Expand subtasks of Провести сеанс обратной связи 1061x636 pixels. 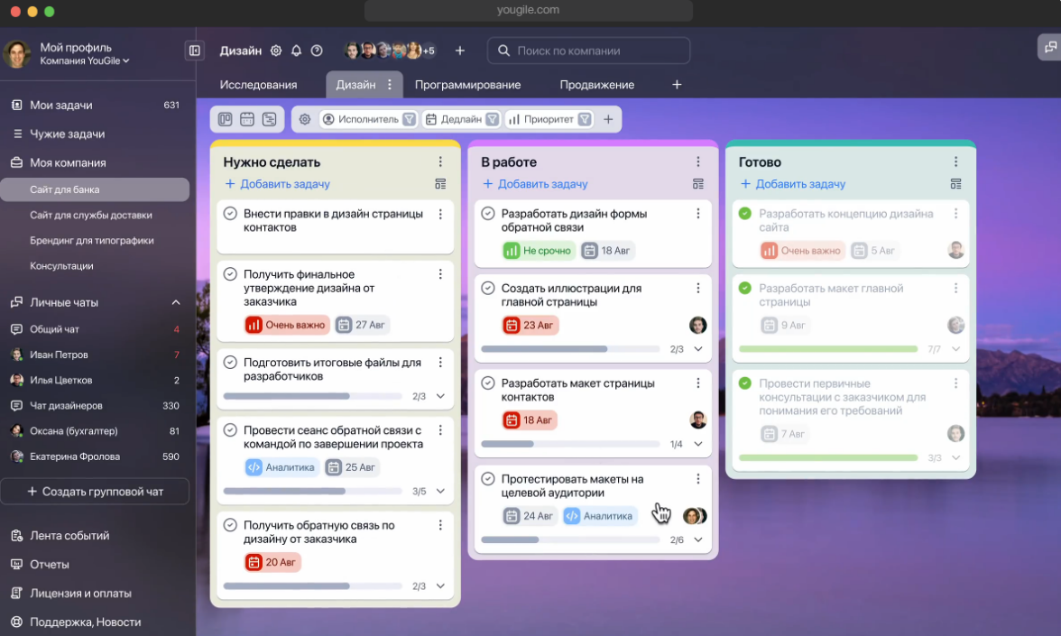click(440, 491)
